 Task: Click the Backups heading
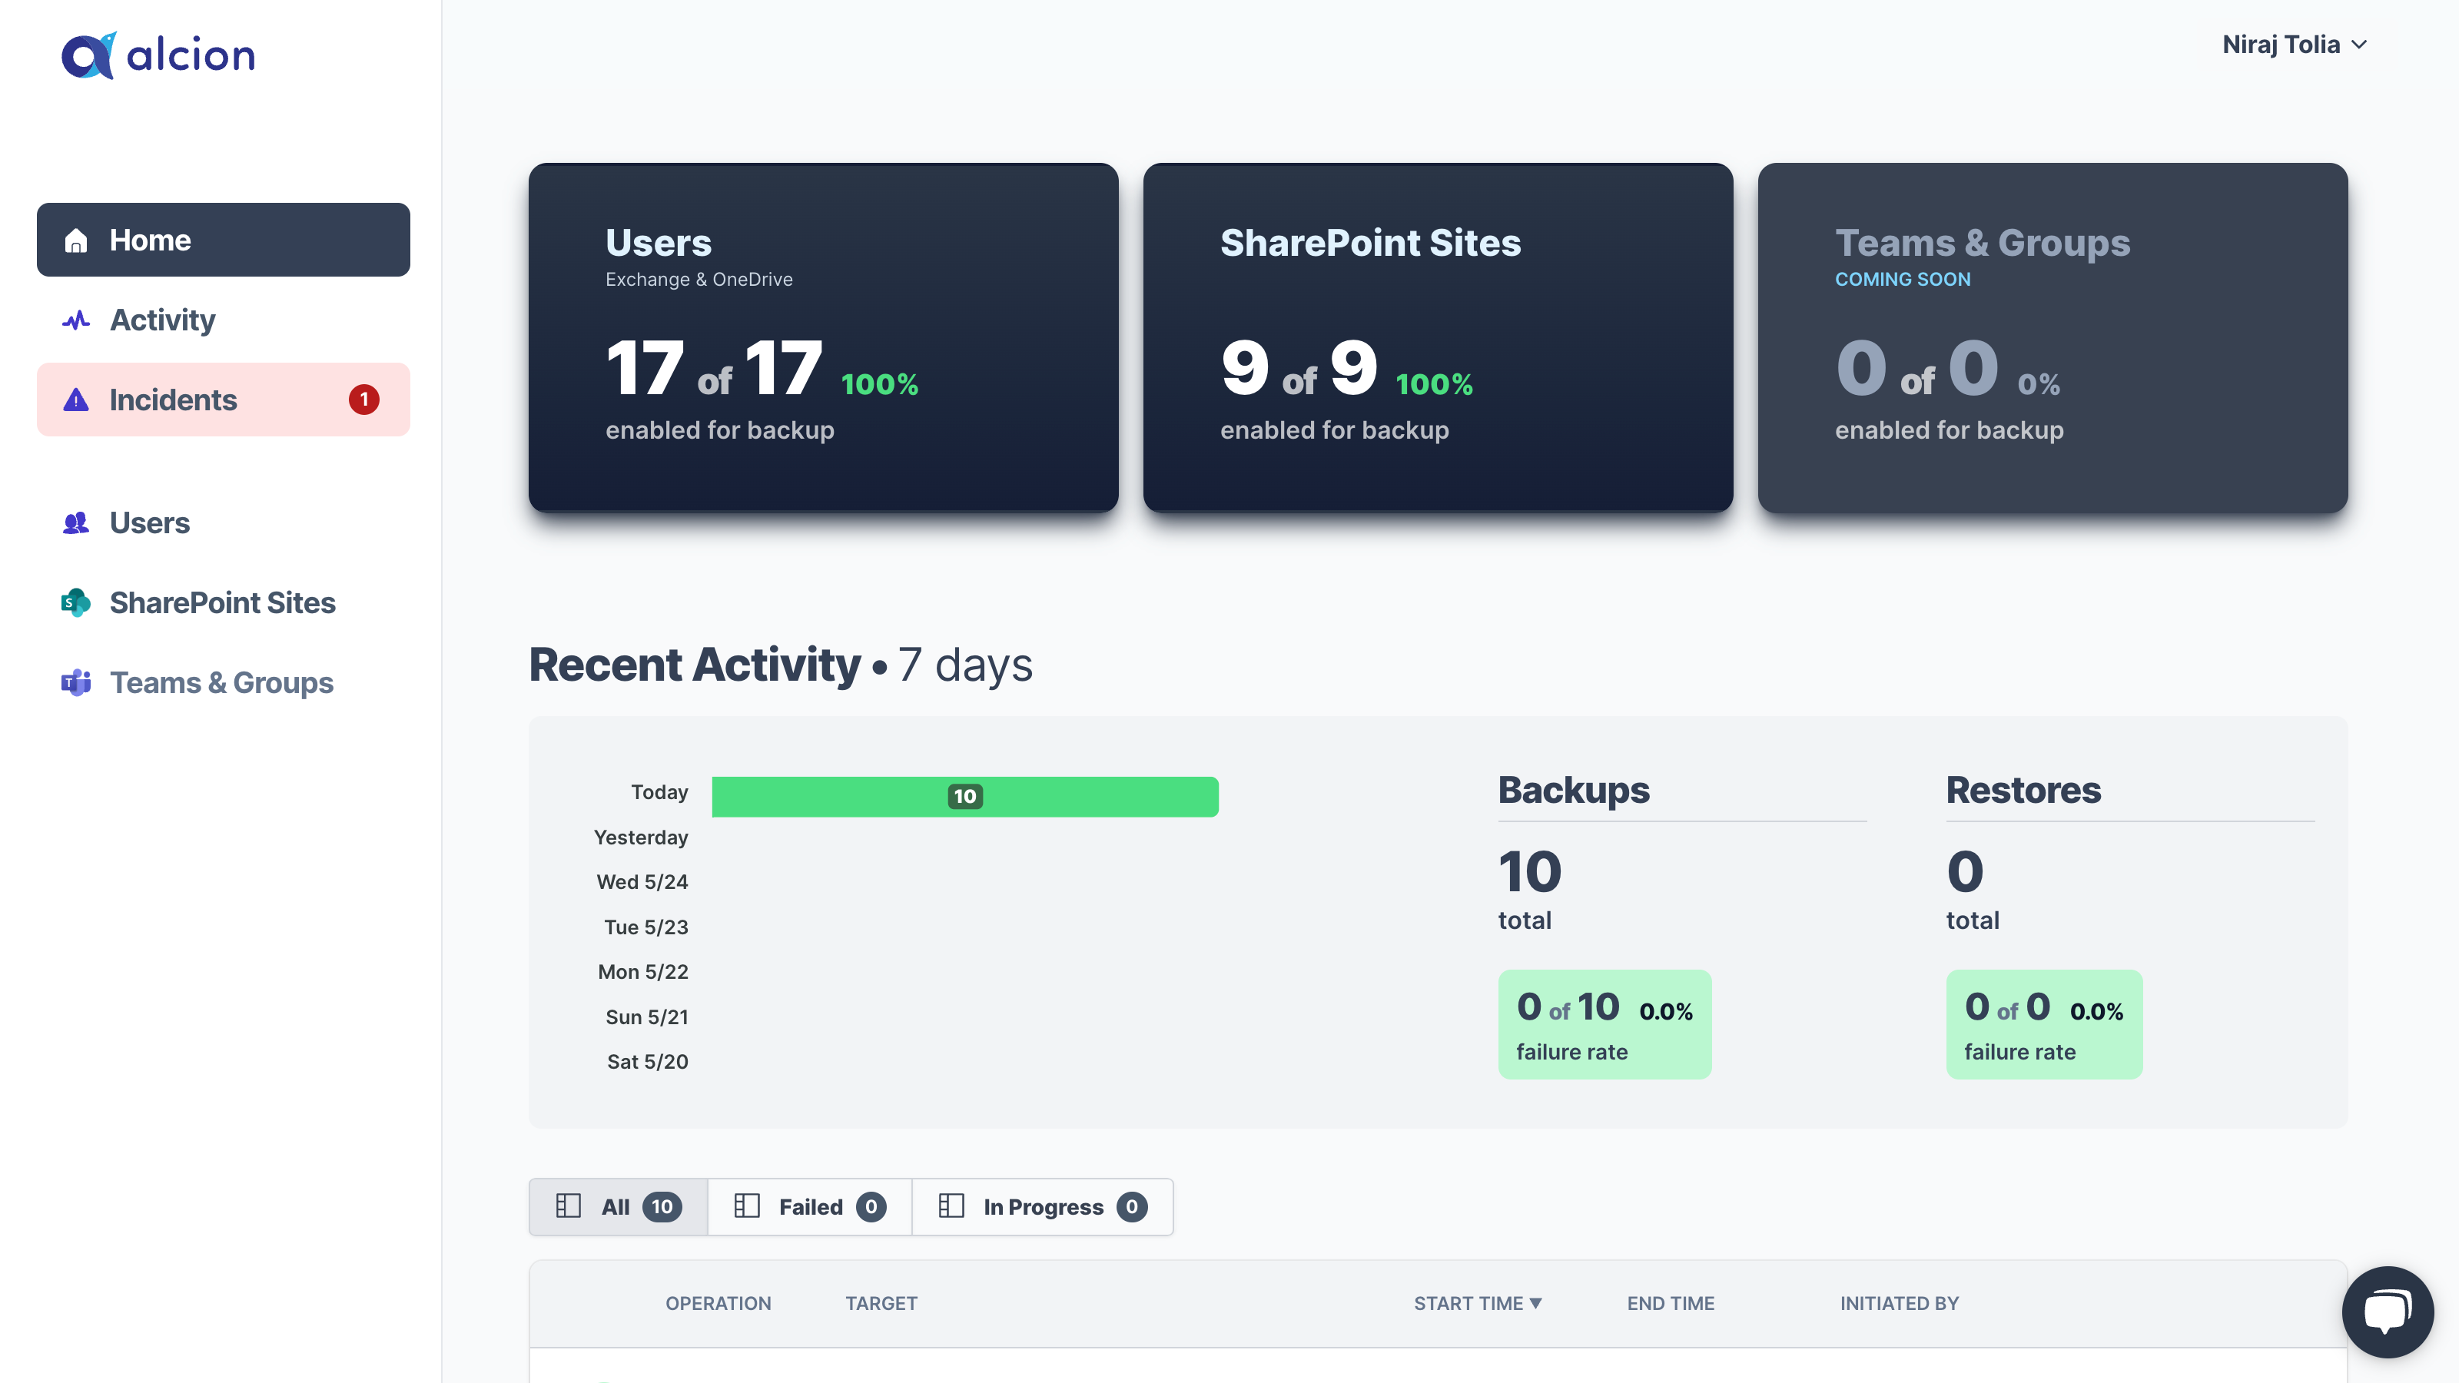1573,791
